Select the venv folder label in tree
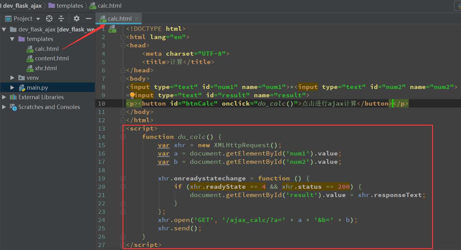 click(33, 78)
